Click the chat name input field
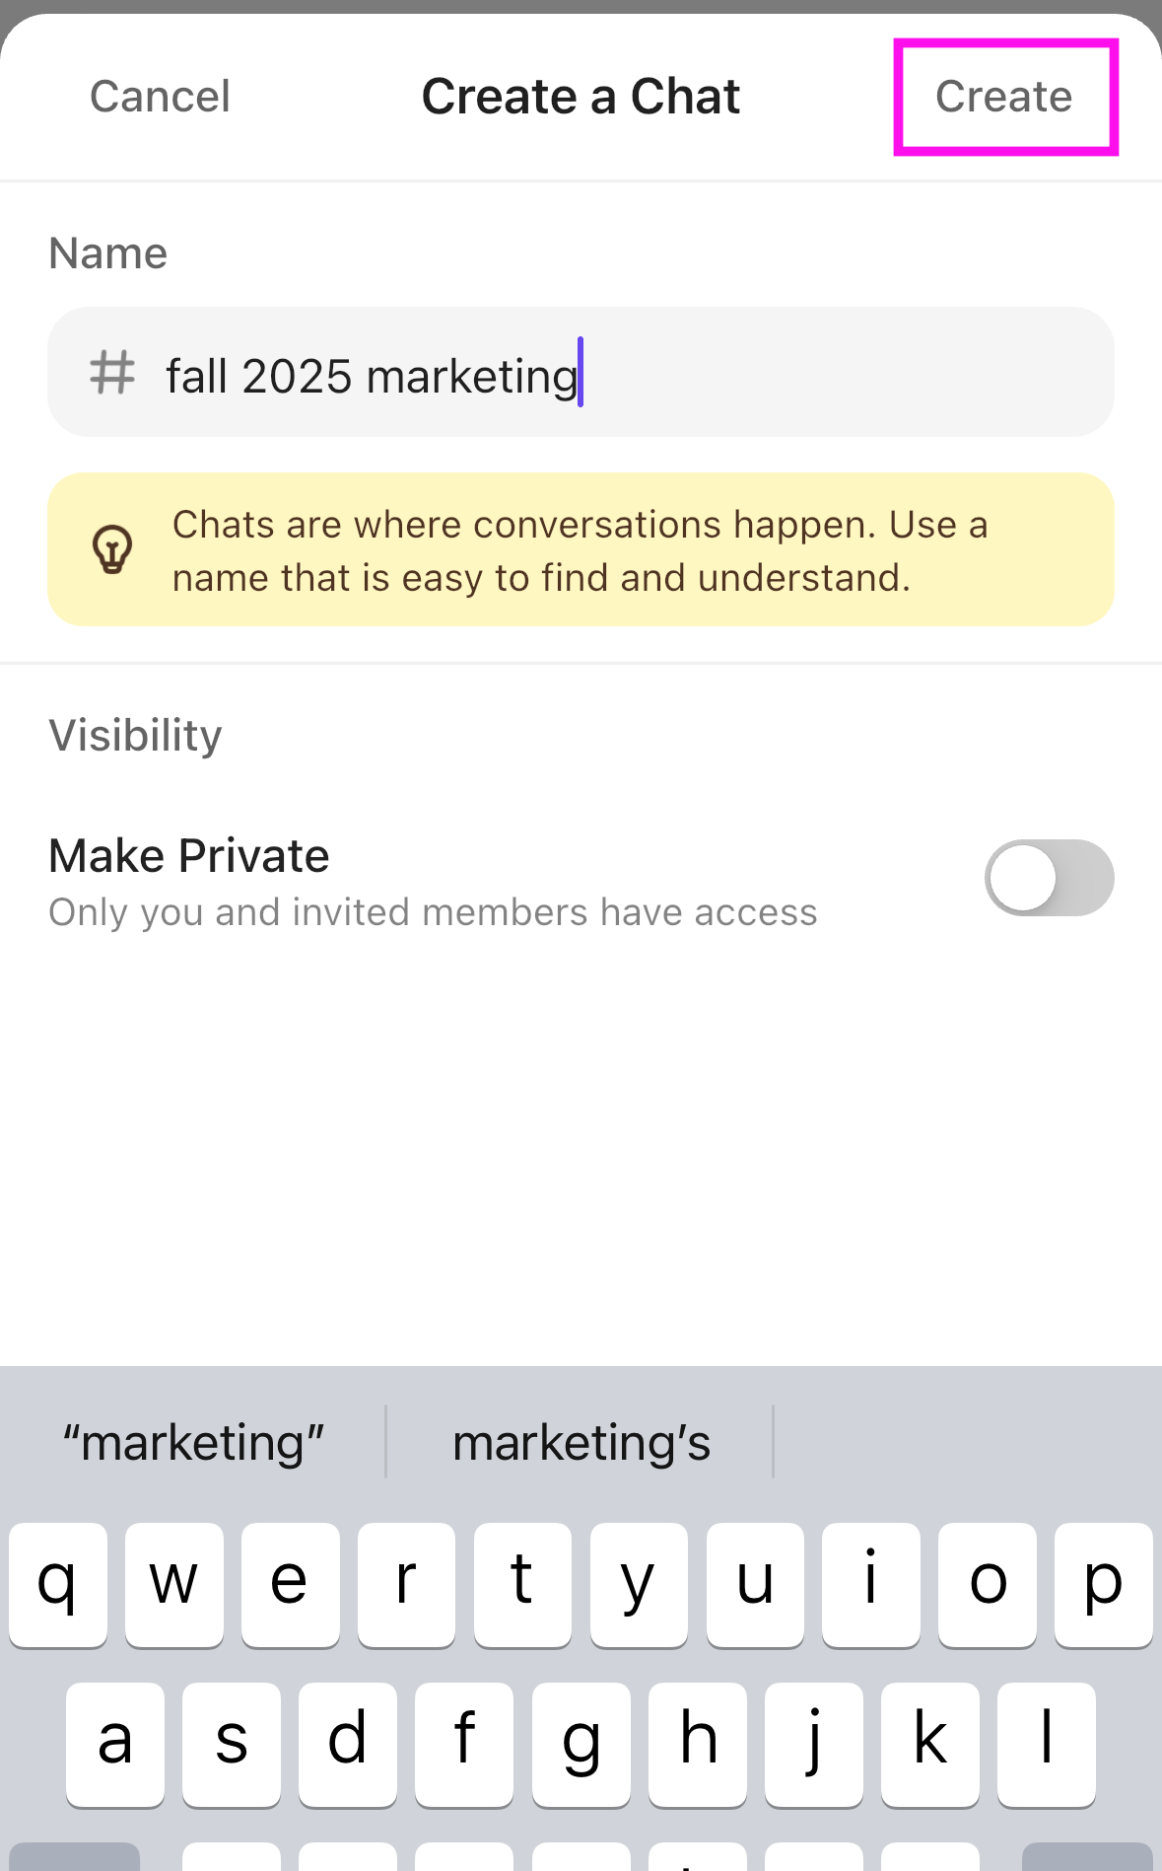The width and height of the screenshot is (1162, 1871). (631, 373)
